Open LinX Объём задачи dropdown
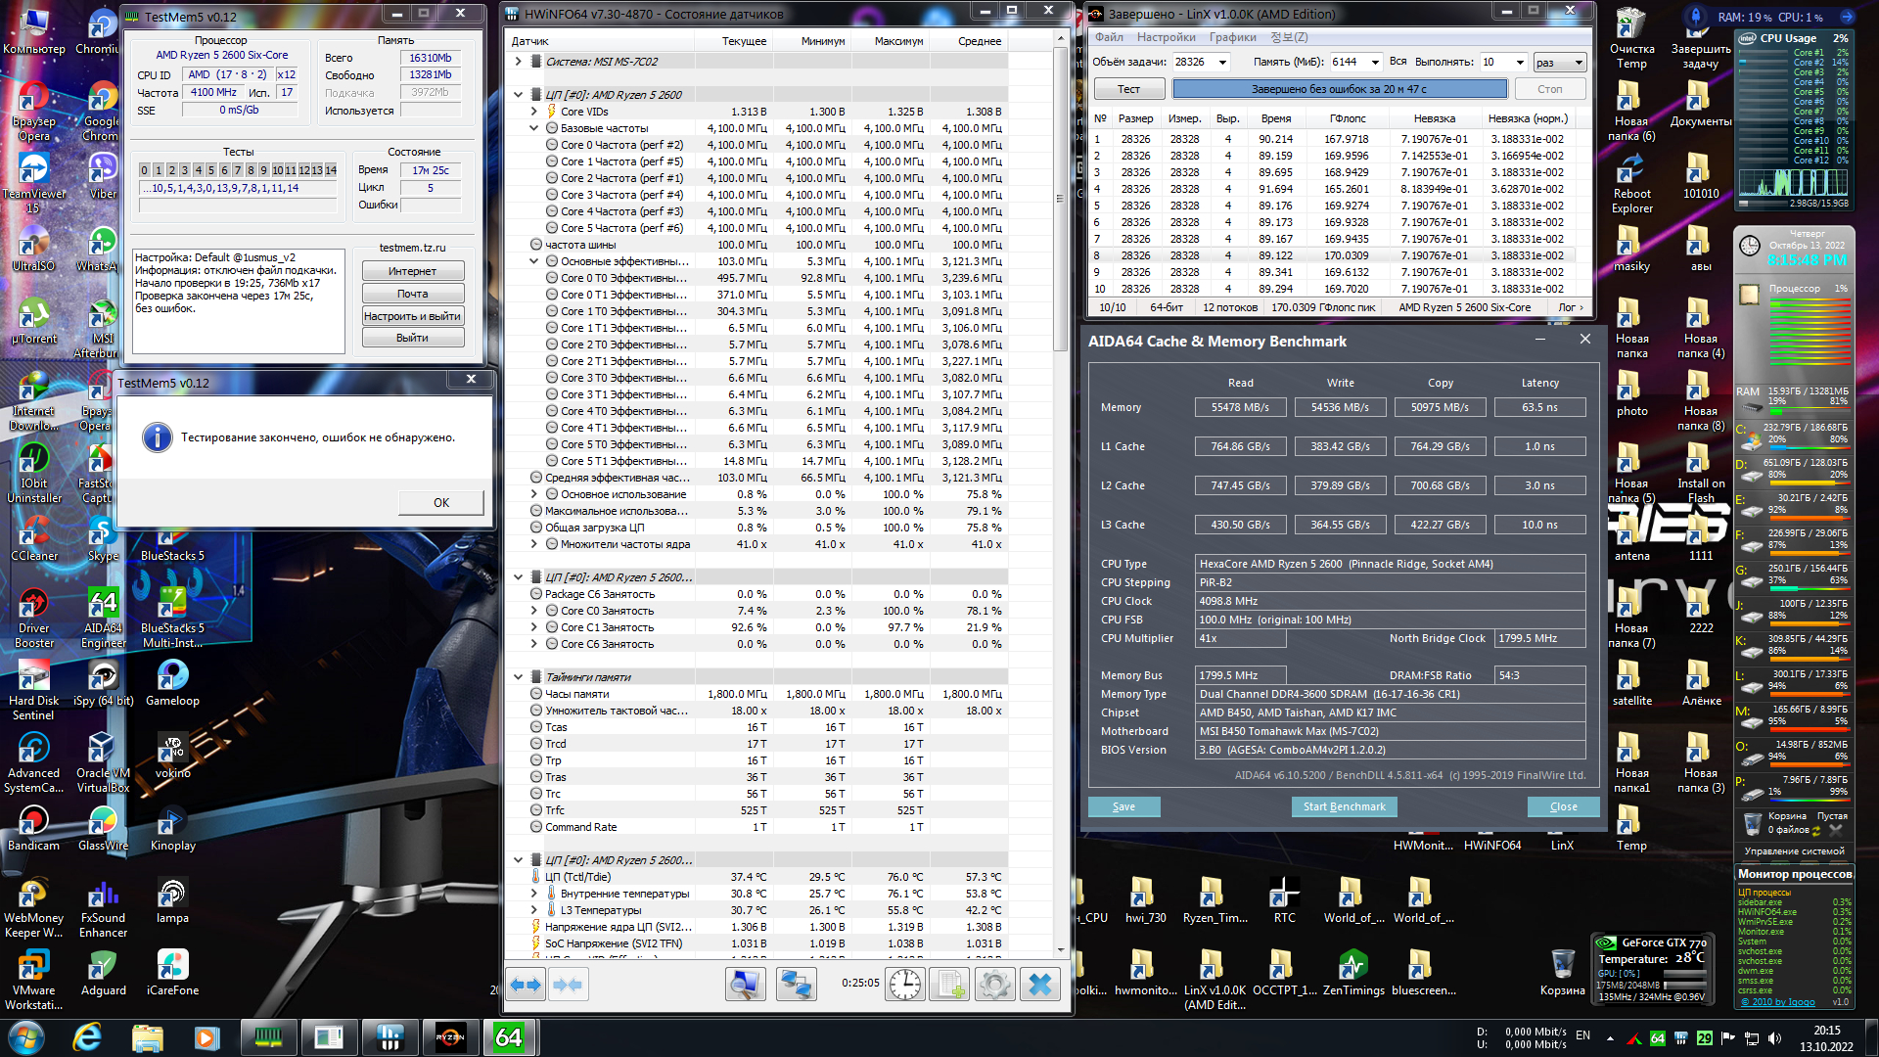This screenshot has height=1057, width=1879. tap(1222, 63)
